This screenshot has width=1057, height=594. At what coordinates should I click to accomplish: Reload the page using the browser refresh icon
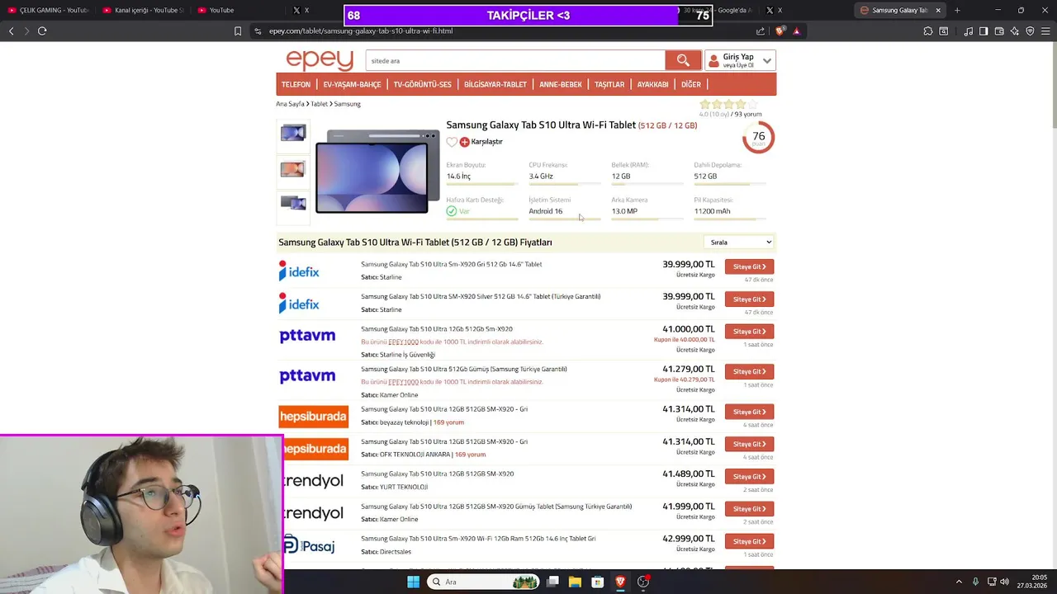click(42, 31)
